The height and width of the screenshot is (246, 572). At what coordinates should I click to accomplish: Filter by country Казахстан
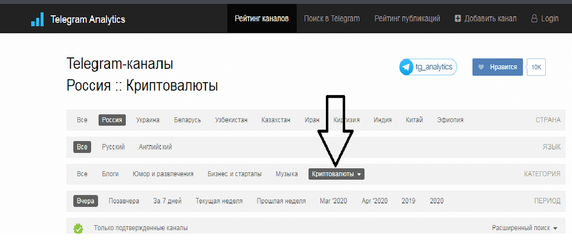pos(276,120)
